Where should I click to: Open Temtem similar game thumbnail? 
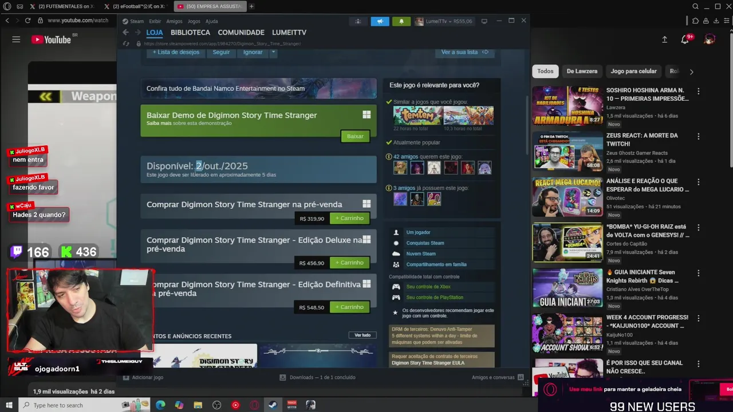pos(417,115)
